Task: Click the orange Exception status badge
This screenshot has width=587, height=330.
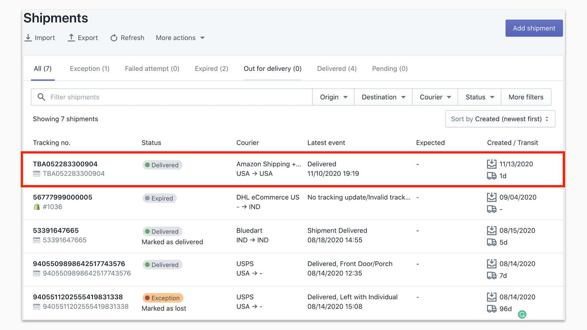Action: click(x=163, y=298)
